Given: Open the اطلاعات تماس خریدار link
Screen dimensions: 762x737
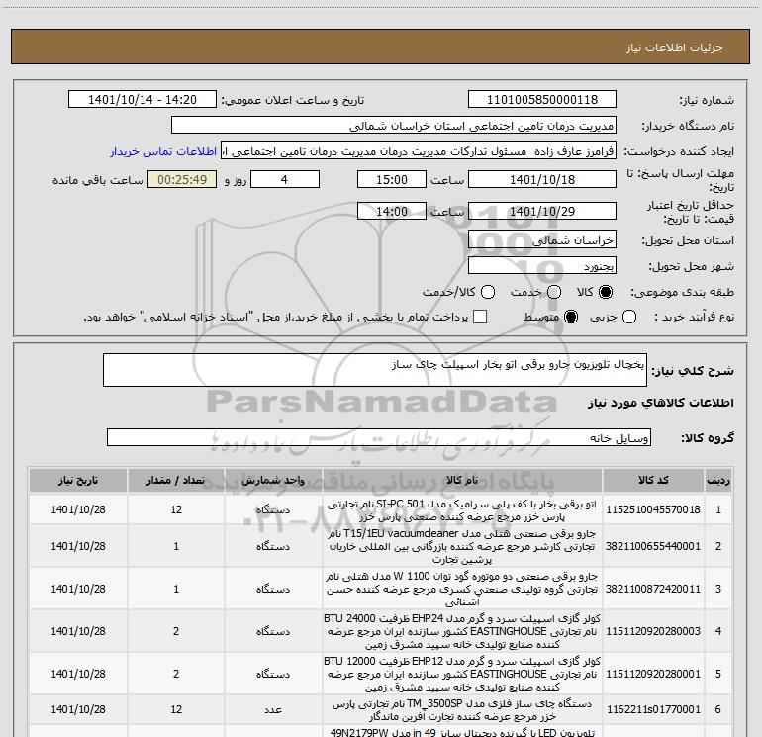Looking at the screenshot, I should tap(163, 151).
